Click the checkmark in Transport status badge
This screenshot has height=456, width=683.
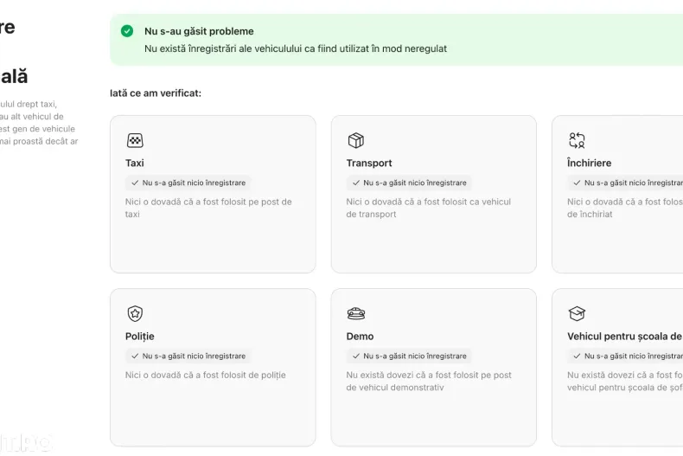click(x=355, y=183)
